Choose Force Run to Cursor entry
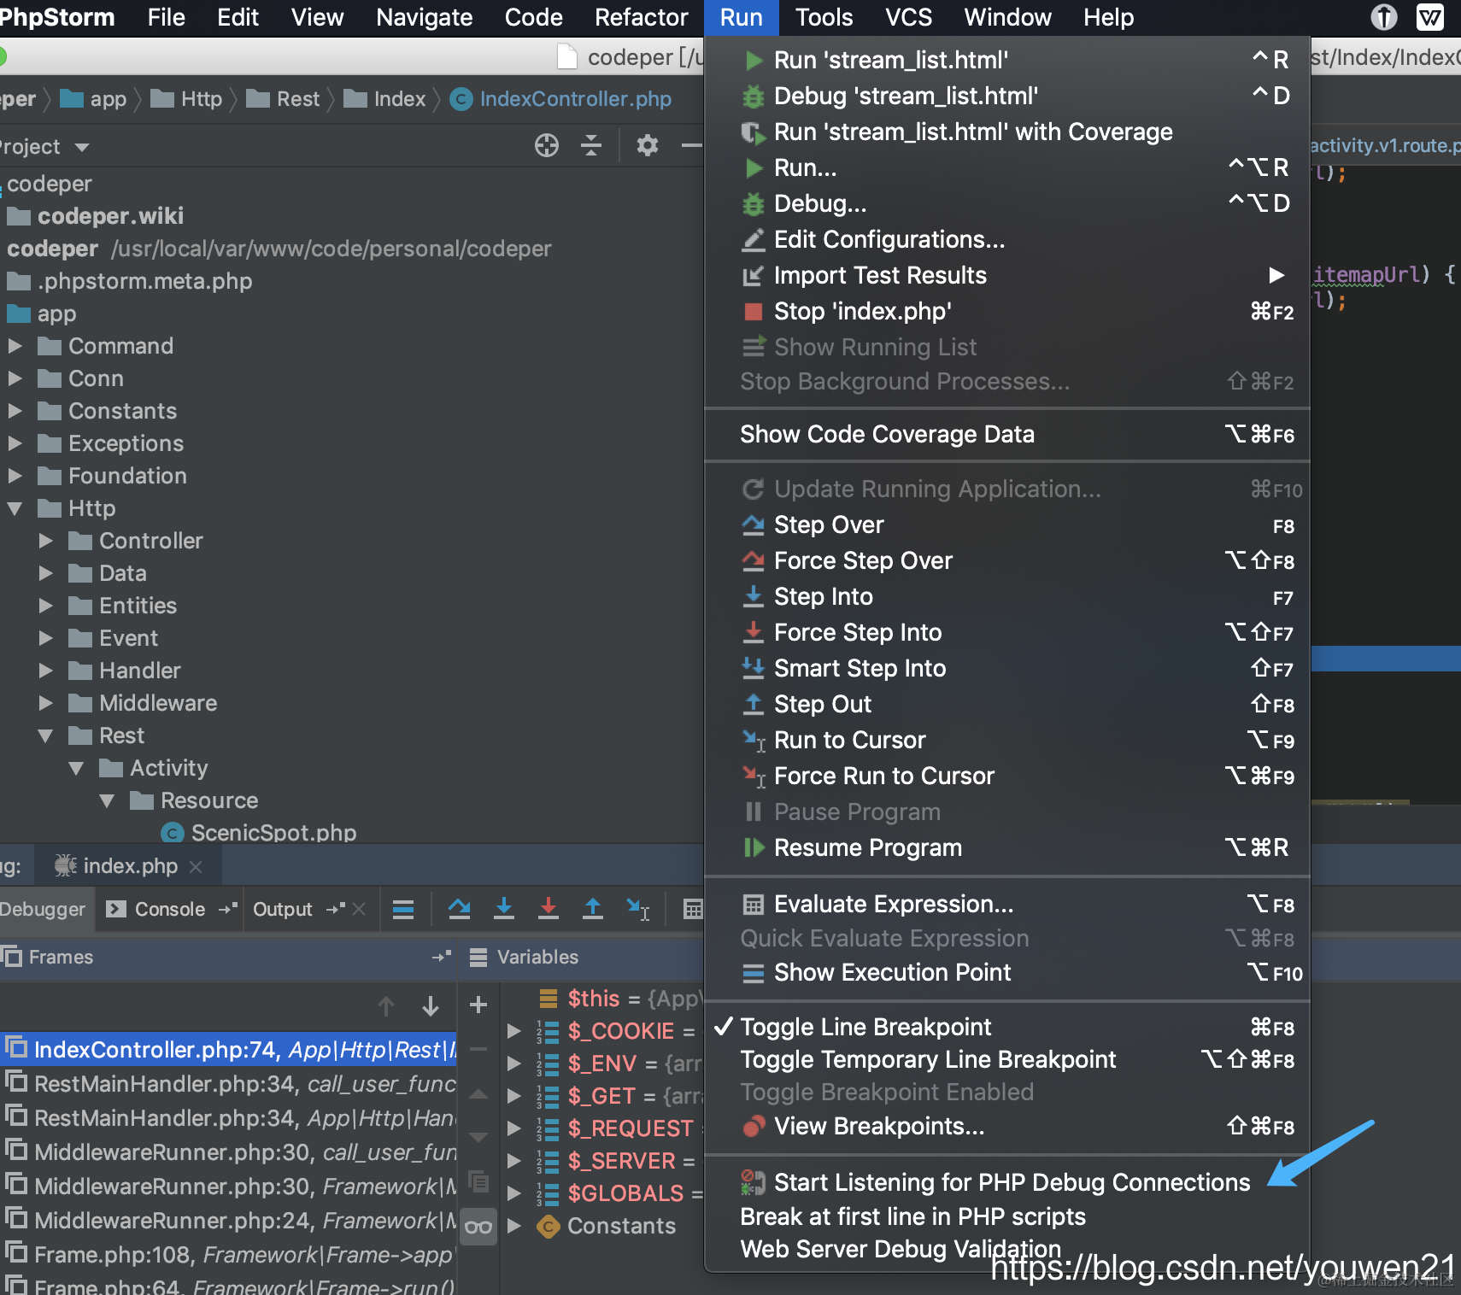 (x=1006, y=776)
